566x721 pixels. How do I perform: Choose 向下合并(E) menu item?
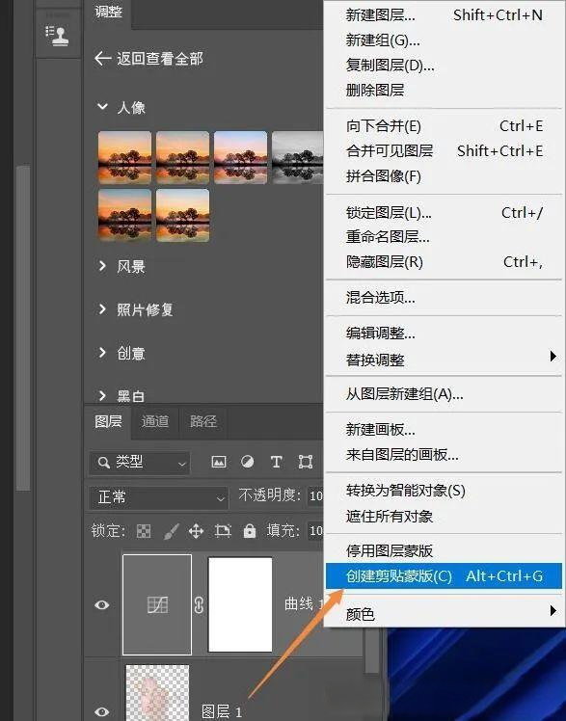(444, 126)
